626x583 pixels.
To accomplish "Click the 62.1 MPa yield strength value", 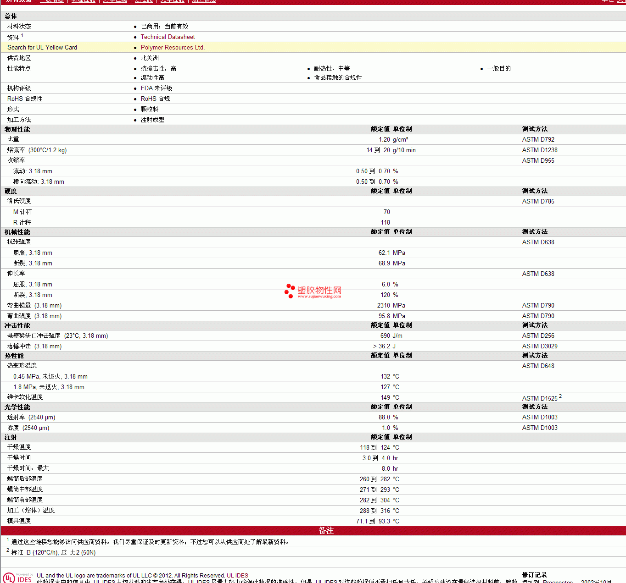I will click(x=392, y=253).
